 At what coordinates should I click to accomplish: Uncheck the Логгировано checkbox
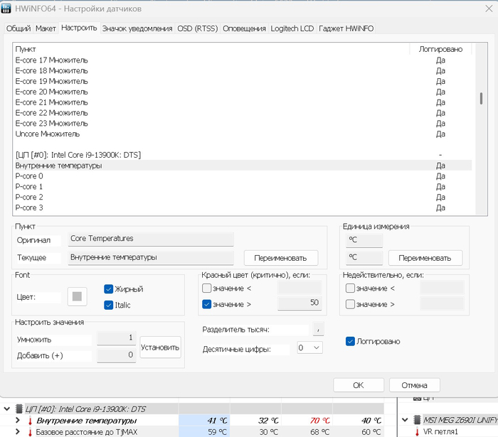(x=350, y=341)
